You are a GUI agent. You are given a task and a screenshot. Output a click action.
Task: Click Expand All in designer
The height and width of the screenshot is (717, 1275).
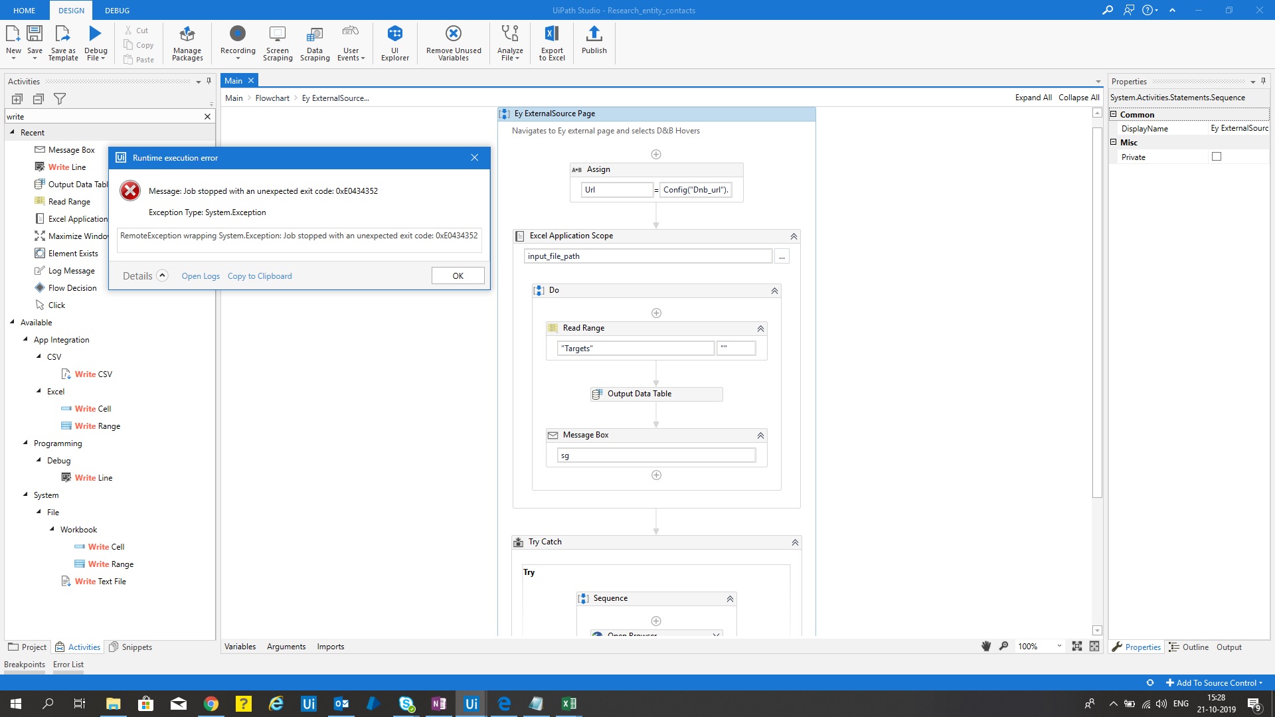pos(1033,98)
